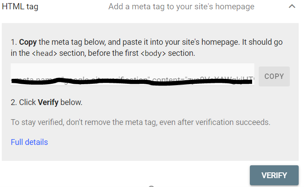Viewport: 304px width, 187px height.
Task: Click 'Add a meta tag' subtitle text
Action: coord(181,7)
